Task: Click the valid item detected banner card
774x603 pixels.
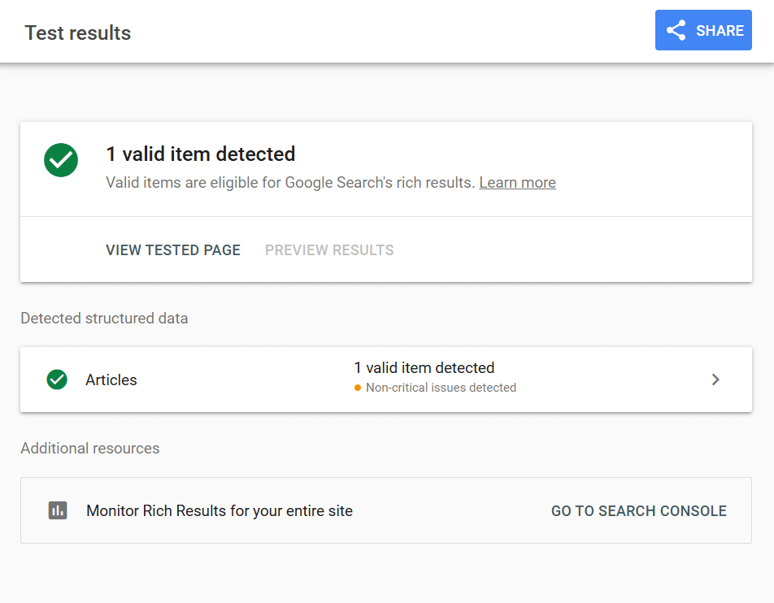Action: [x=386, y=168]
